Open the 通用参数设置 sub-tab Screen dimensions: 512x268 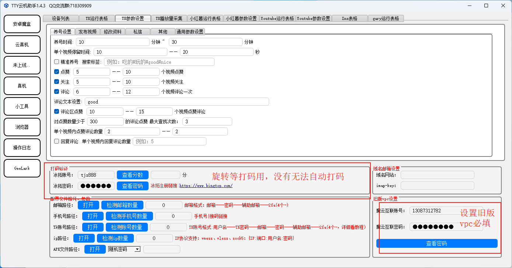click(x=190, y=32)
